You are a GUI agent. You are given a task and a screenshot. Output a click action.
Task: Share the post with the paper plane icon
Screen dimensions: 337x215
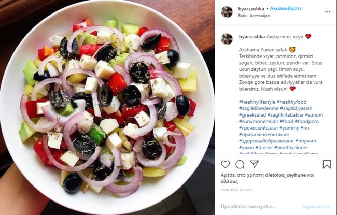pos(254,164)
